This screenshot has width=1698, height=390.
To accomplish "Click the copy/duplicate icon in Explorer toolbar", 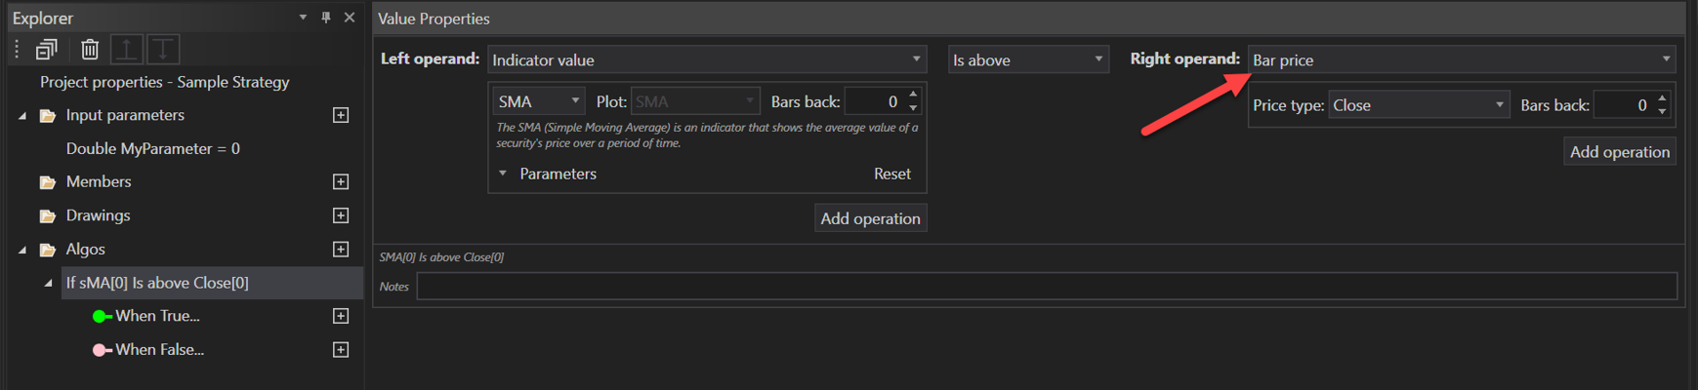I will point(46,49).
